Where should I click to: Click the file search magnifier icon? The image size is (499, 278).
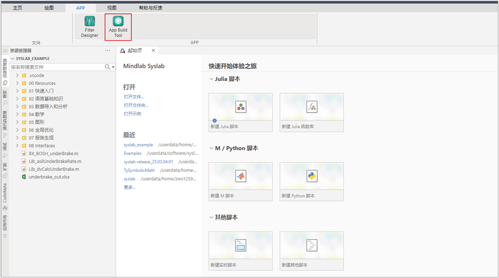(x=107, y=67)
